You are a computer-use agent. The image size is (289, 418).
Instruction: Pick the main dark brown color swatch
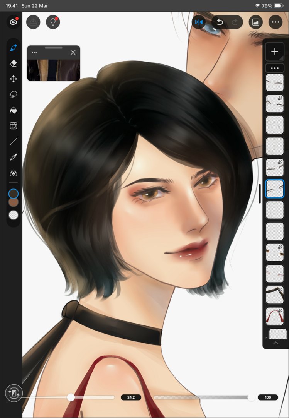click(x=13, y=194)
